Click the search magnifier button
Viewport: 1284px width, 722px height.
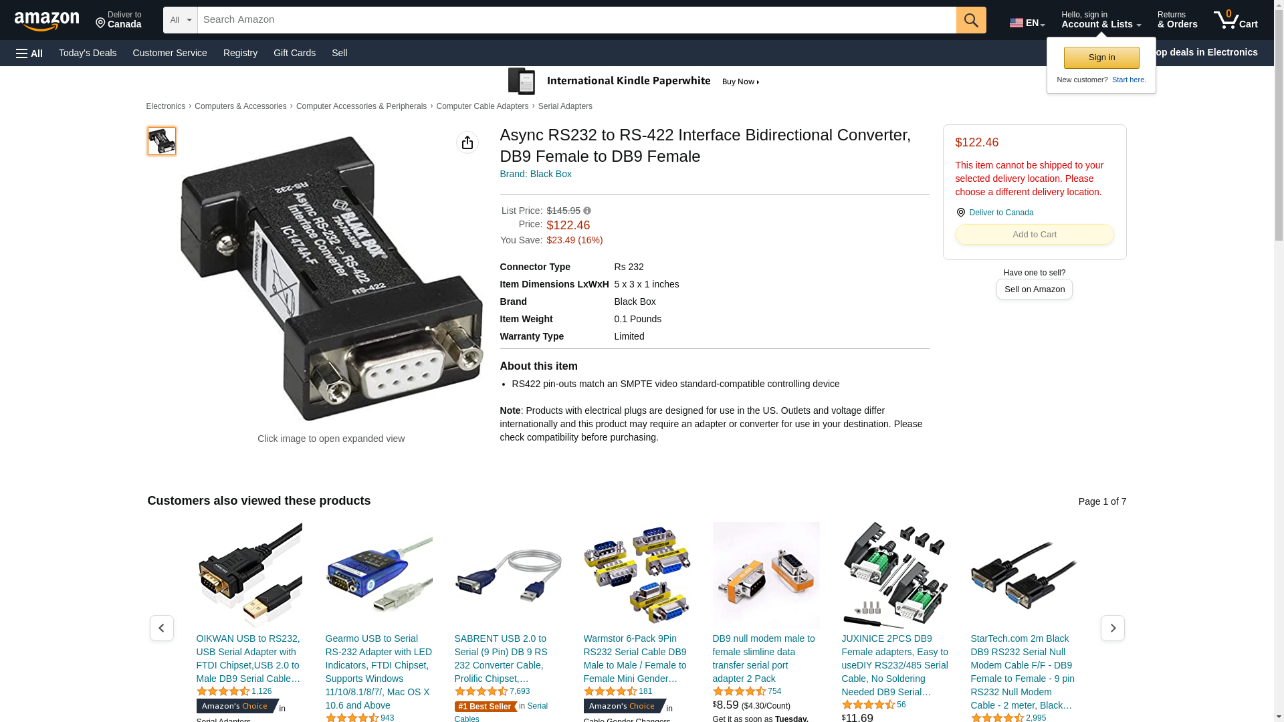point(971,20)
